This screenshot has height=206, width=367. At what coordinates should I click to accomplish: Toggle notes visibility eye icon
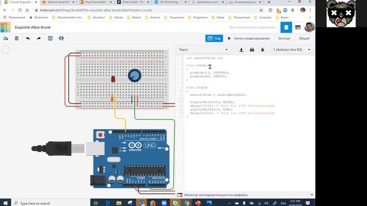point(61,38)
